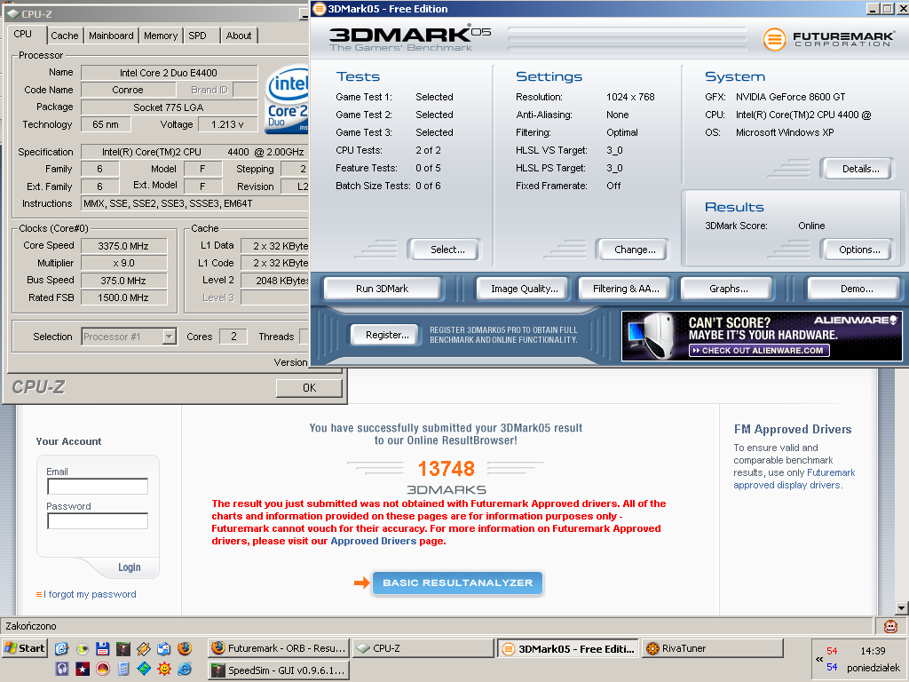
Task: Open the smiling sun quick-launch icon
Action: [164, 669]
